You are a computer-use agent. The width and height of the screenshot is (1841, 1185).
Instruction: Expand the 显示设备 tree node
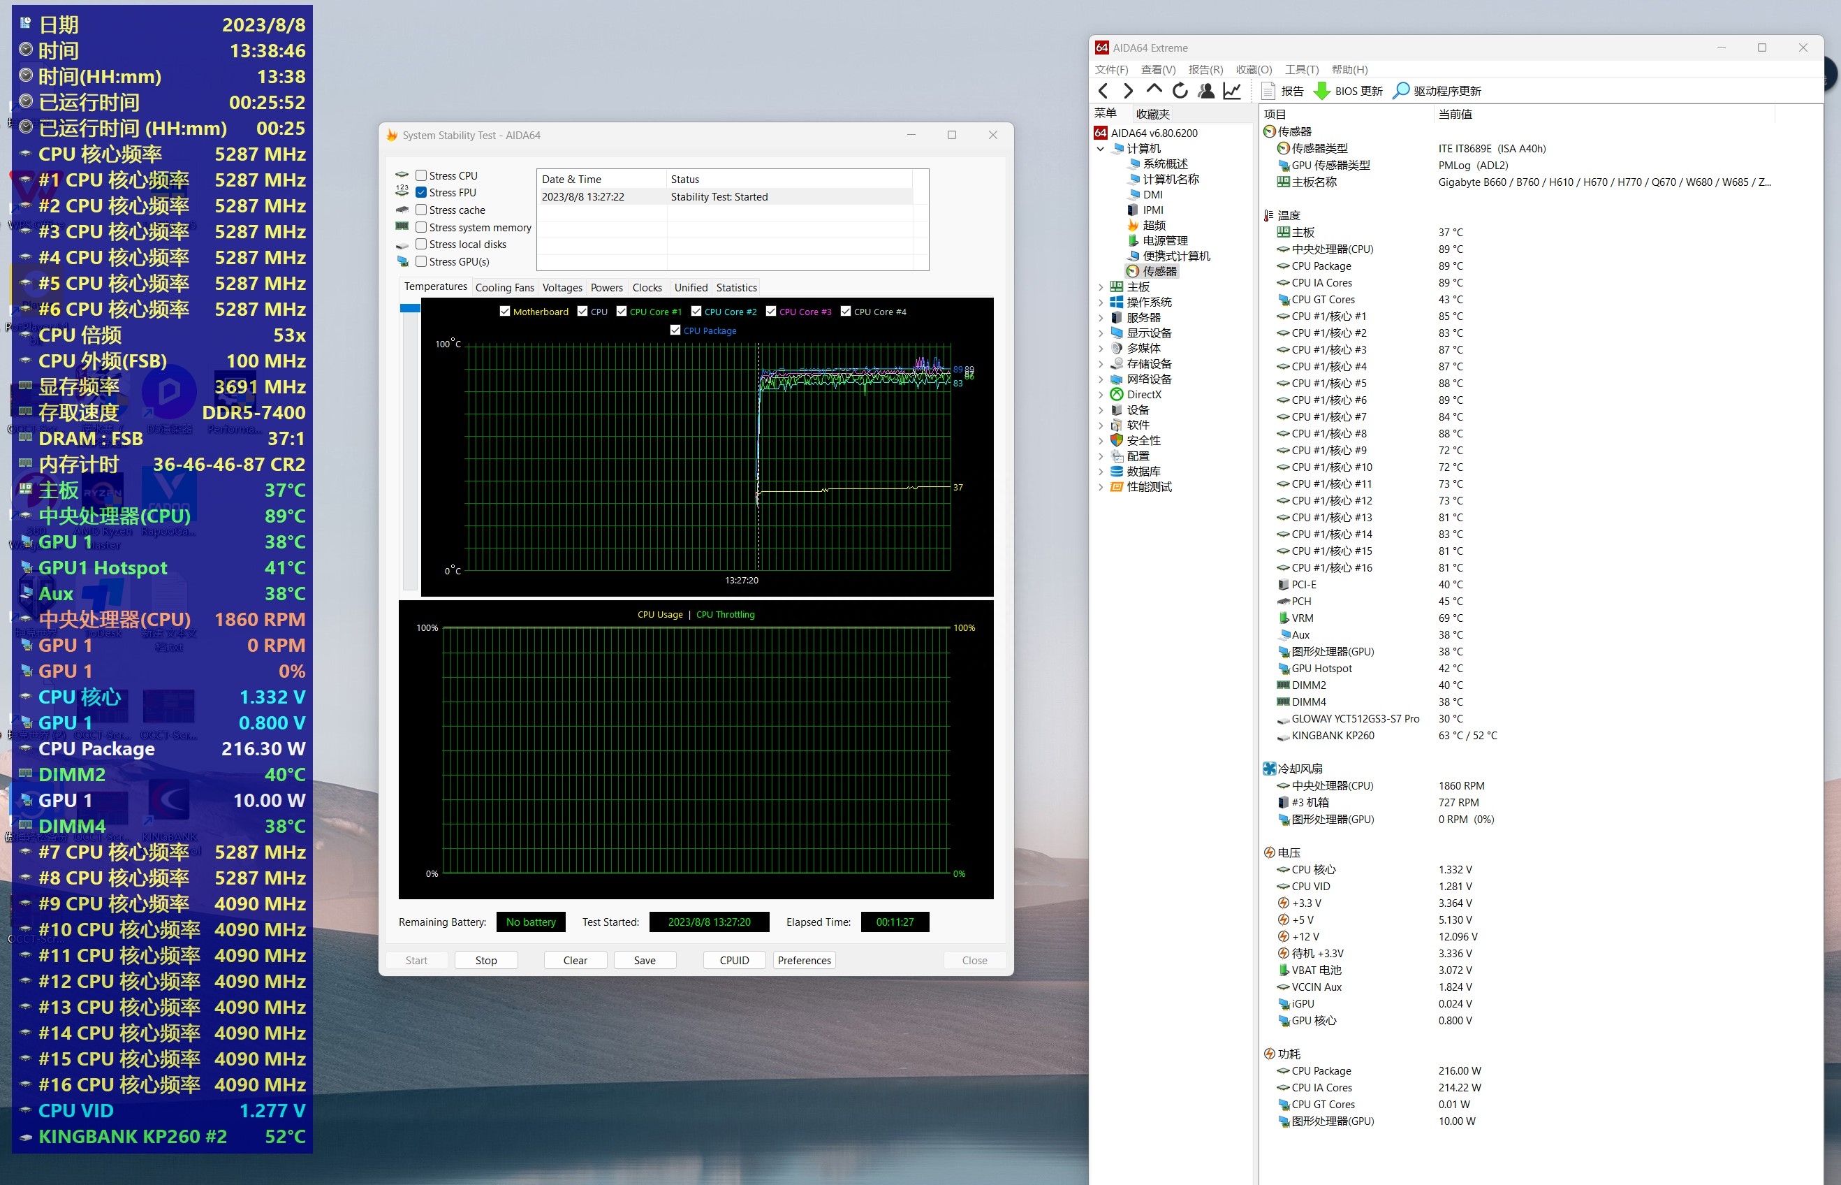pos(1101,333)
